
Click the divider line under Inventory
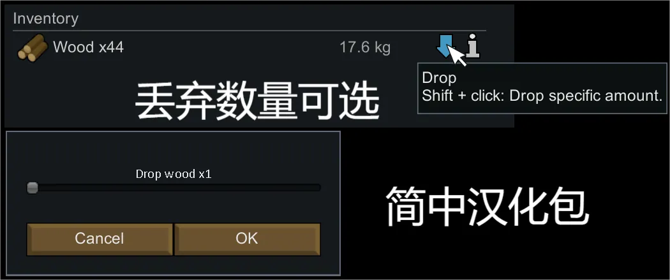[x=249, y=31]
